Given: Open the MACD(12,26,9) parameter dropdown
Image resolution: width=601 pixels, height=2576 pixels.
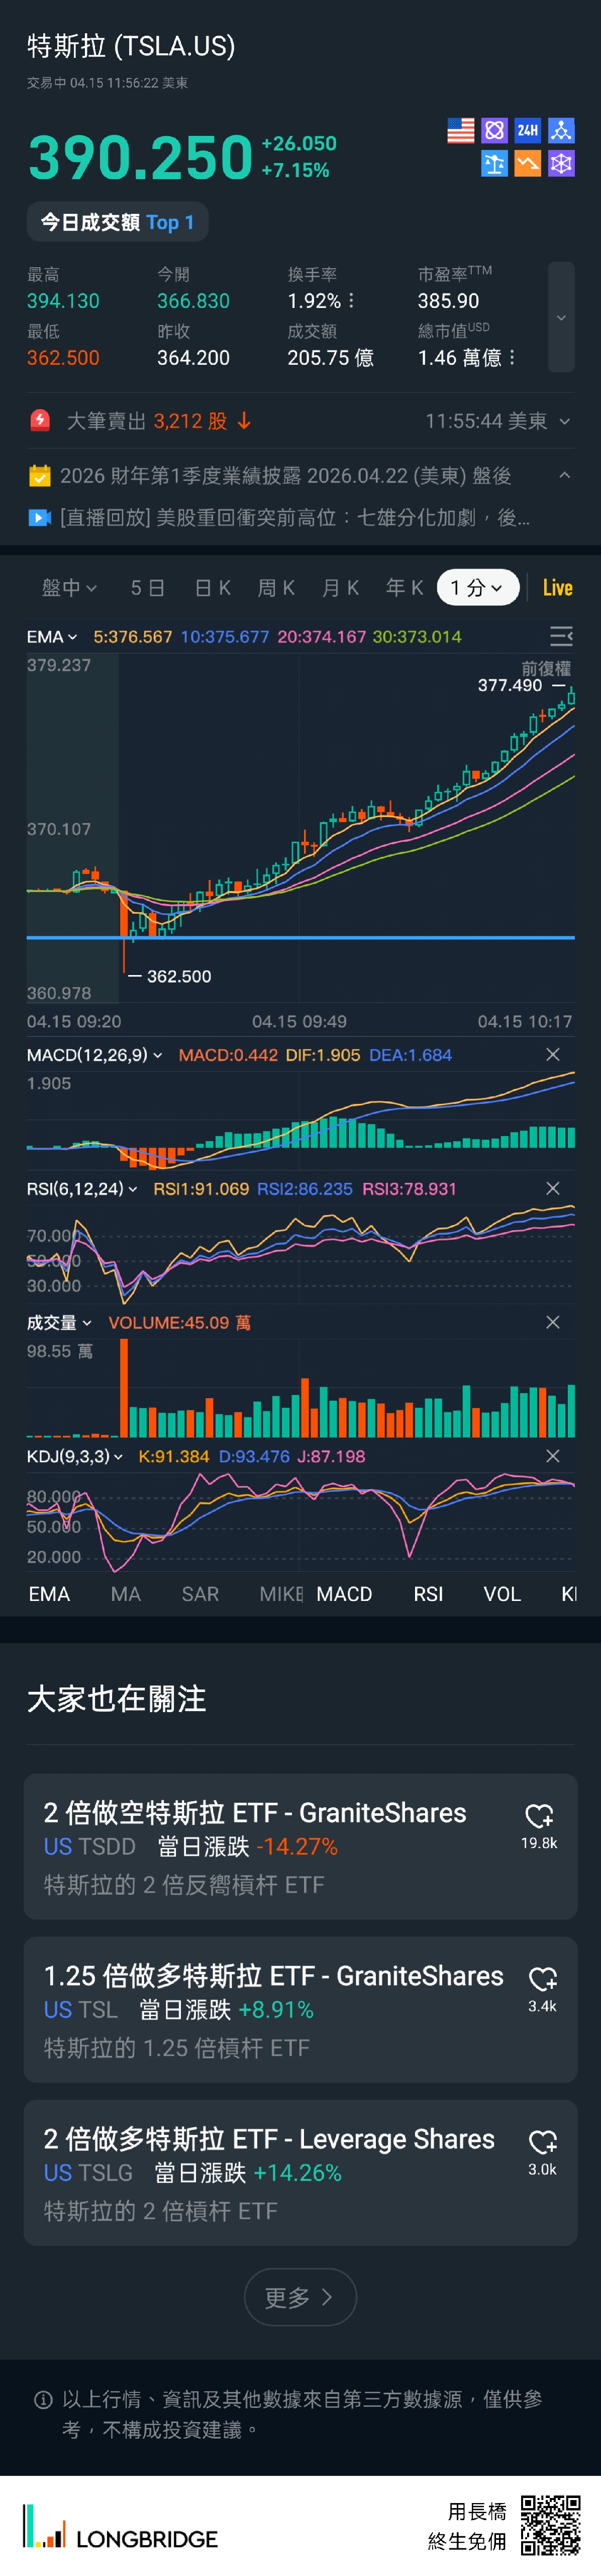Looking at the screenshot, I should point(94,1055).
